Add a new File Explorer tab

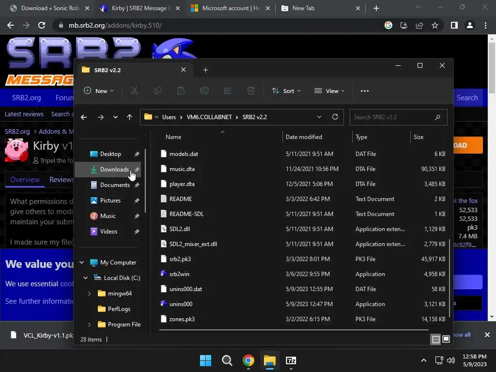coord(205,70)
